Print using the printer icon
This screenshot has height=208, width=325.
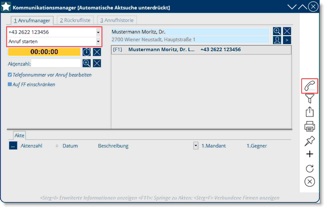click(309, 126)
